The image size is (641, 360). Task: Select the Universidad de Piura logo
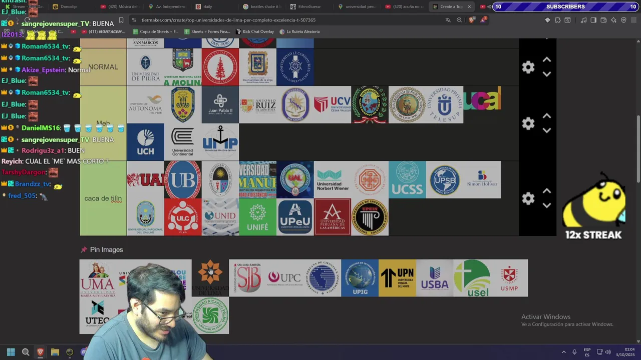pyautogui.click(x=145, y=67)
